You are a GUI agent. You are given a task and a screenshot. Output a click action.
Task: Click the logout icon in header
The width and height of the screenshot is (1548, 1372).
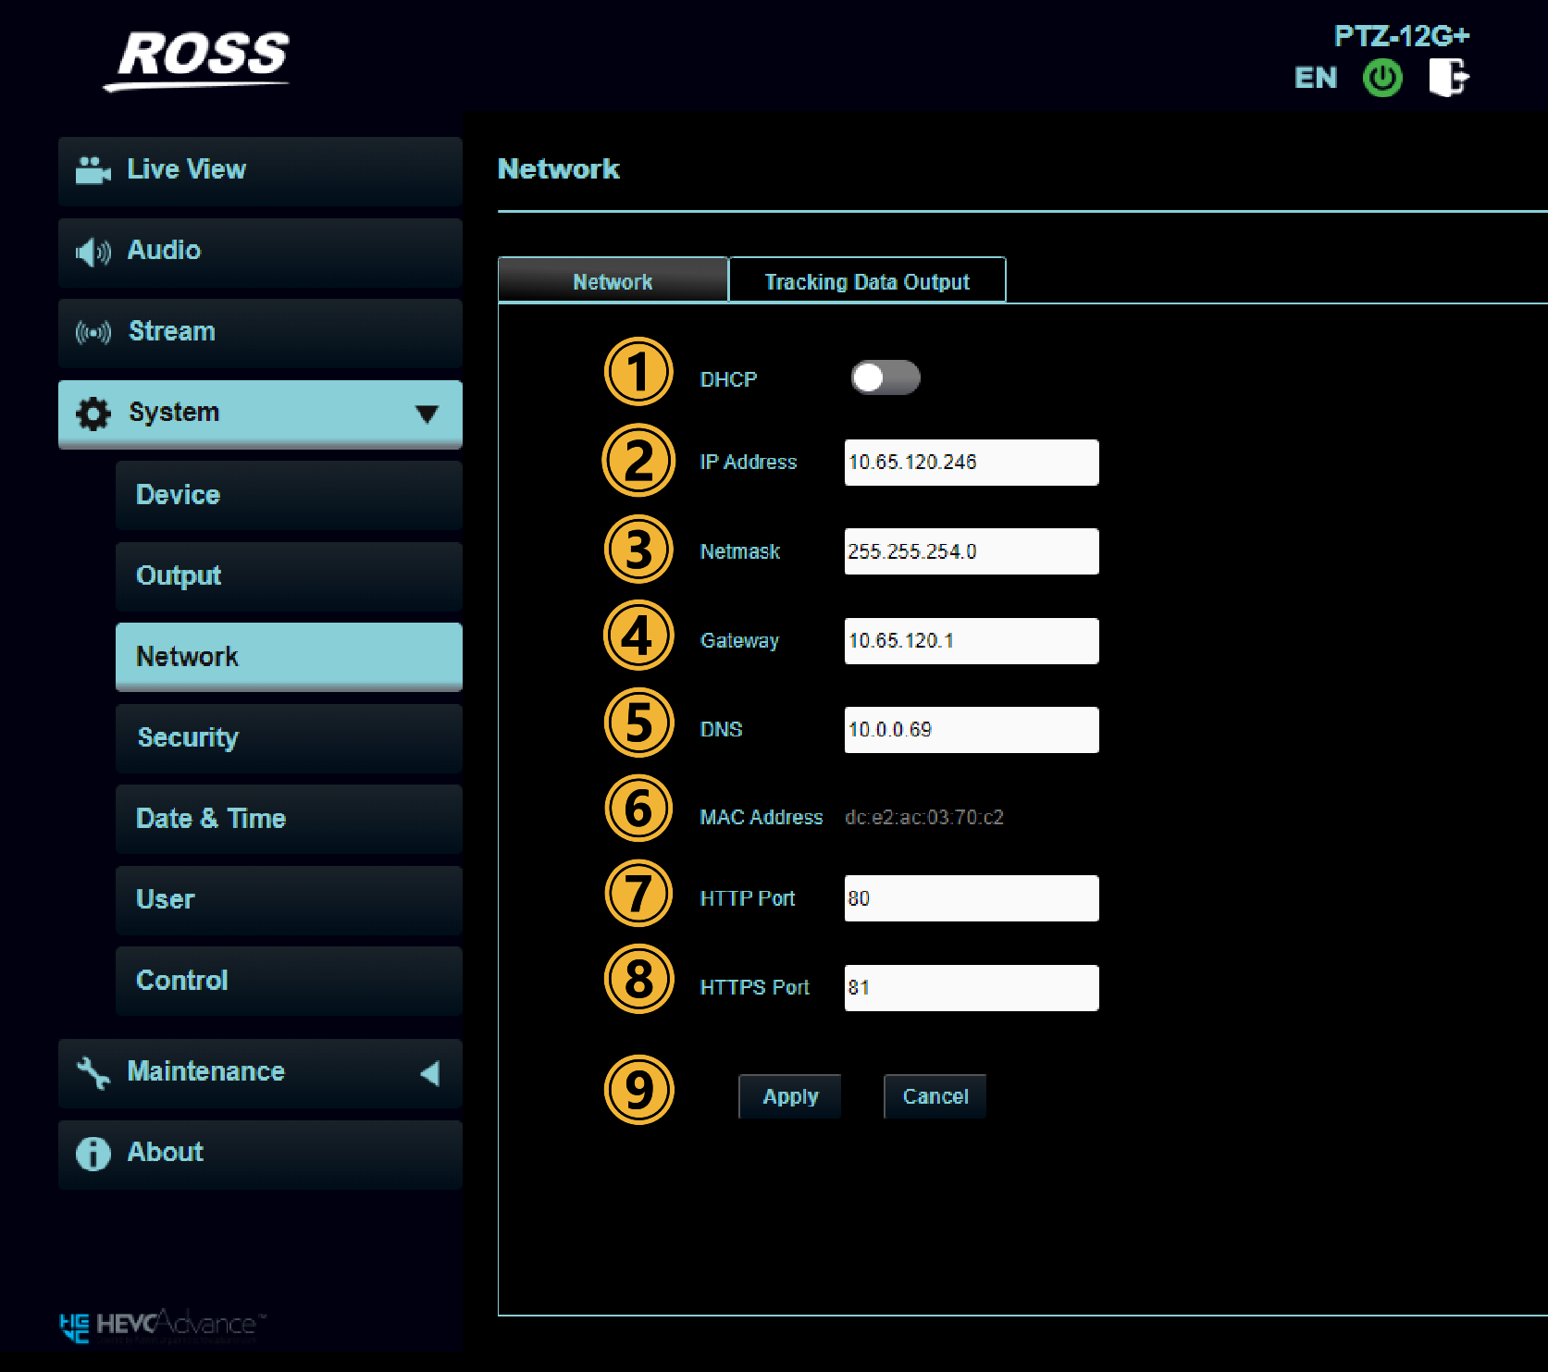point(1448,78)
